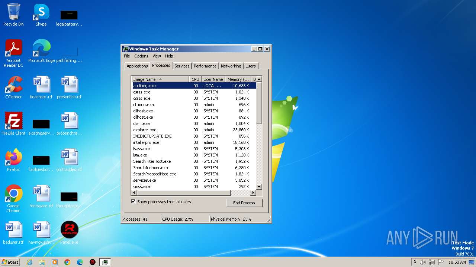Click the process list scroll-down arrow

(259, 187)
